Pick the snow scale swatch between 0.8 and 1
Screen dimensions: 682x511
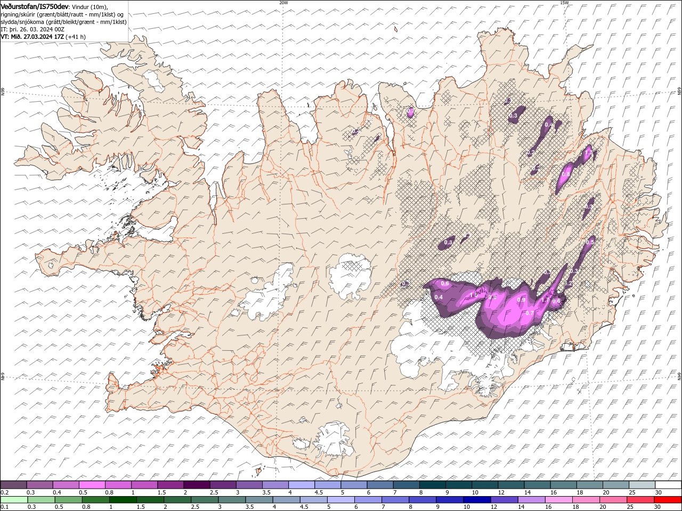tap(118, 484)
